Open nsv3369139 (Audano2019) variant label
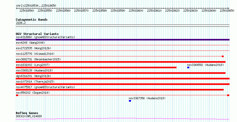The height and width of the screenshot is (122, 237). pos(34,70)
